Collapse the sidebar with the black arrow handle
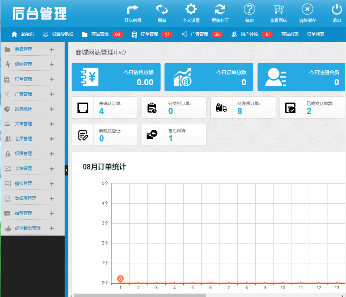Viewport: 346px width, 297px height. (66, 170)
